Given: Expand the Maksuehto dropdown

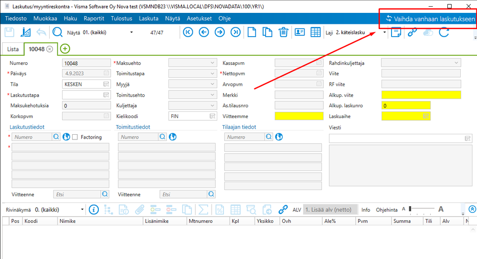Looking at the screenshot, I should [212, 63].
